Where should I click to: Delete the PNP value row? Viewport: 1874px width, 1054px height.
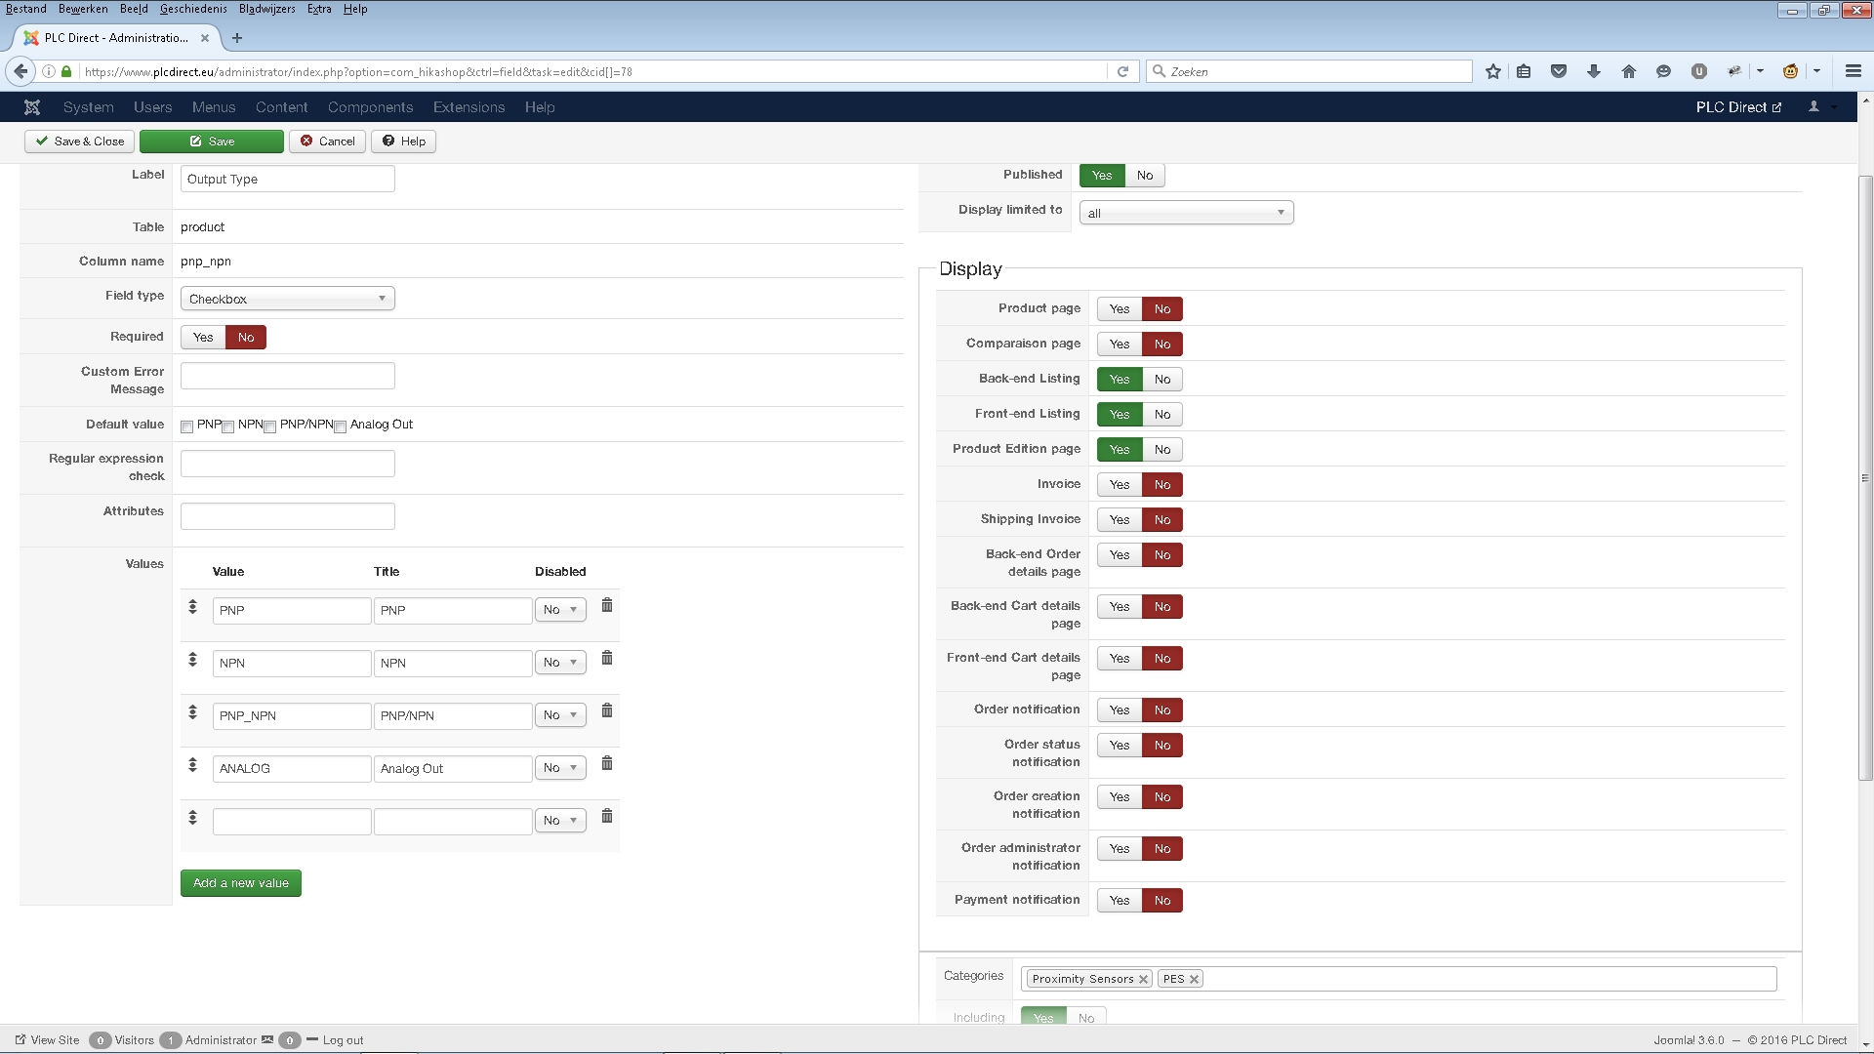pyautogui.click(x=606, y=606)
